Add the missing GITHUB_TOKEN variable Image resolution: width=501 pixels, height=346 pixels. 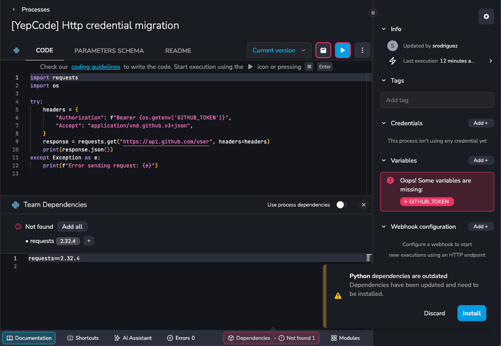(426, 202)
